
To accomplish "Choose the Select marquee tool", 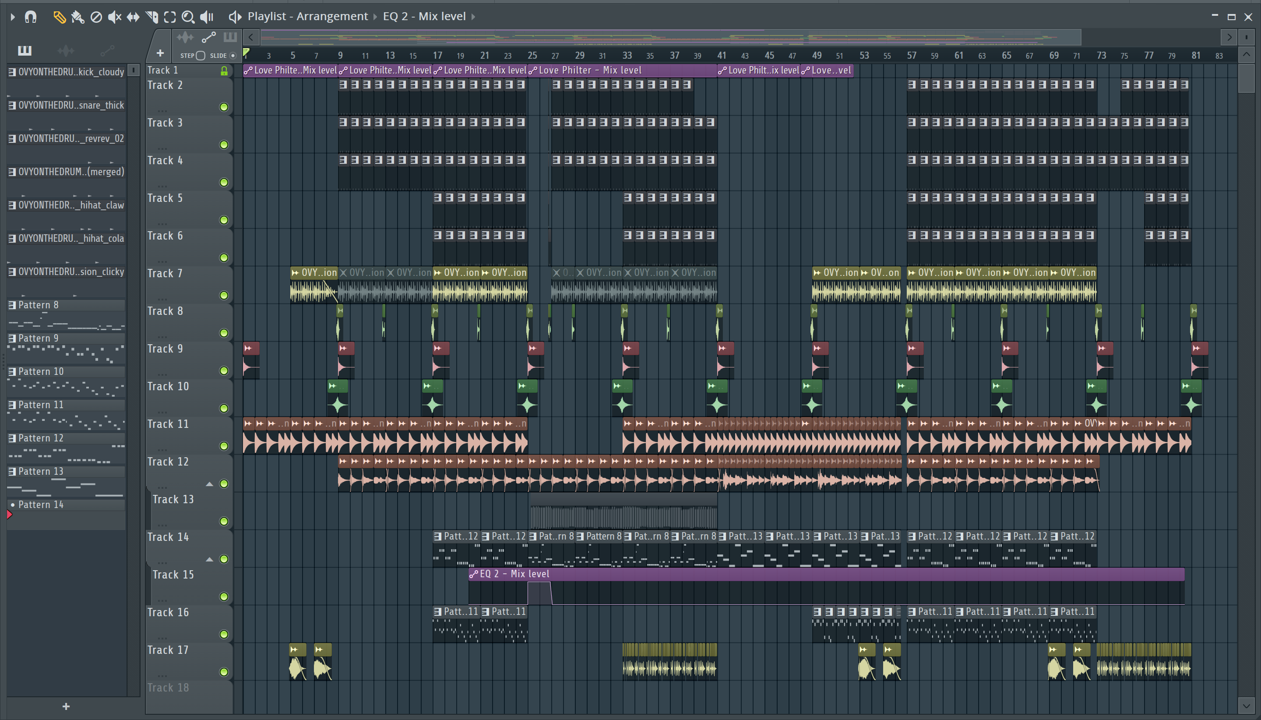I will point(170,18).
